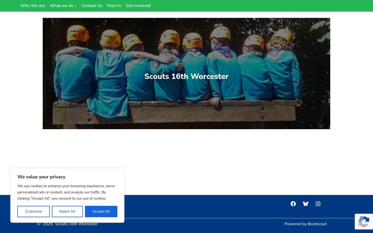The height and width of the screenshot is (233, 373).
Task: Click the Scouts 16th Worcester hero heading
Action: pyautogui.click(x=187, y=76)
